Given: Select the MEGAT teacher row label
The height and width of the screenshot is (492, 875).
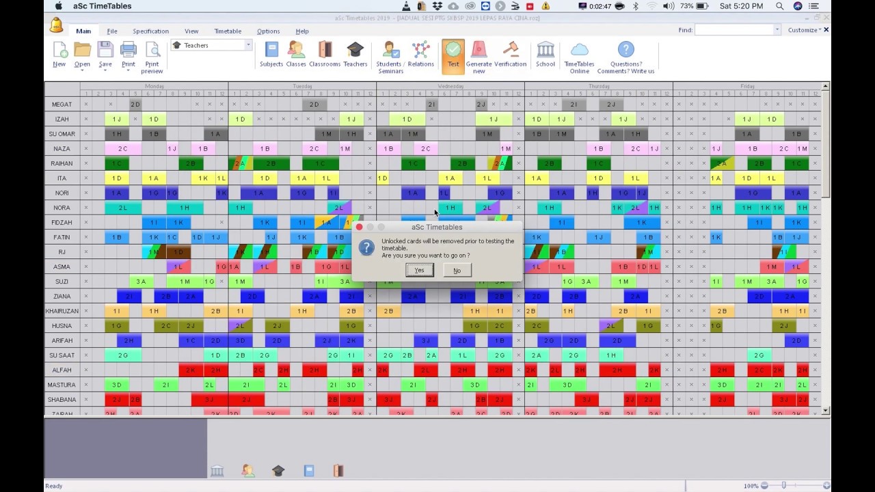Looking at the screenshot, I should pyautogui.click(x=62, y=105).
